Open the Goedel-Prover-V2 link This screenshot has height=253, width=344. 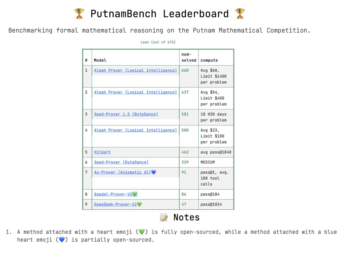tap(113, 194)
